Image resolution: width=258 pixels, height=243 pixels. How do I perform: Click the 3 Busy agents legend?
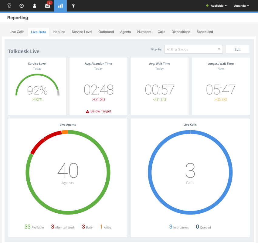[x=87, y=227]
